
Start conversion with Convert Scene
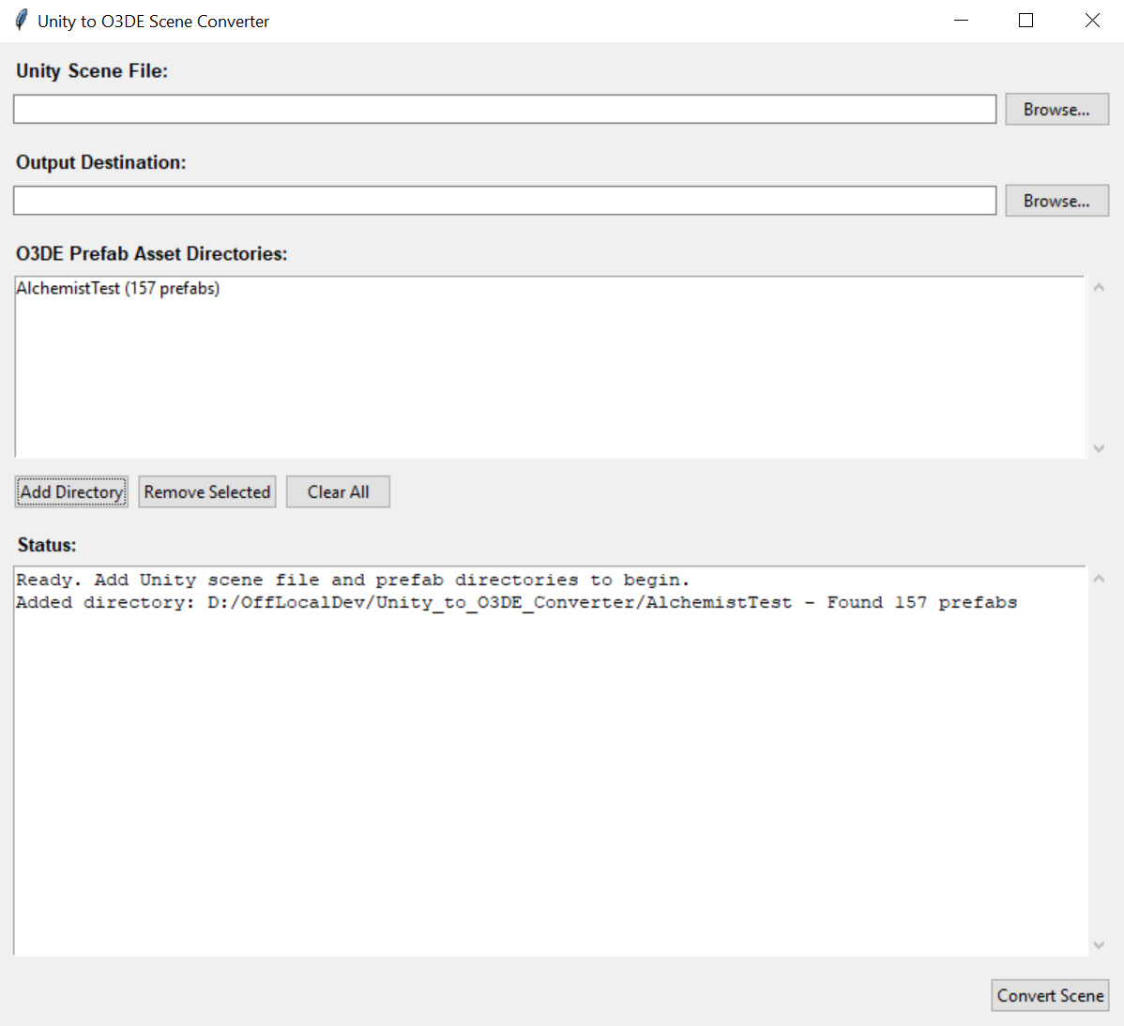tap(1050, 995)
